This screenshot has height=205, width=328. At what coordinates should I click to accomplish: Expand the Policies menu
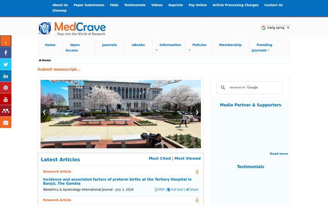[198, 47]
